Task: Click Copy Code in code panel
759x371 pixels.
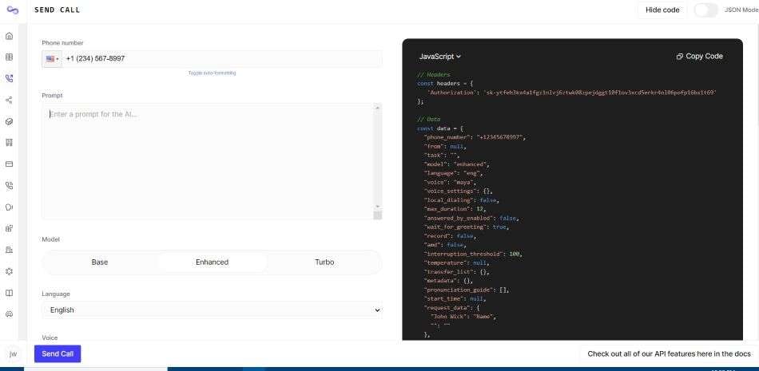Action: click(699, 56)
